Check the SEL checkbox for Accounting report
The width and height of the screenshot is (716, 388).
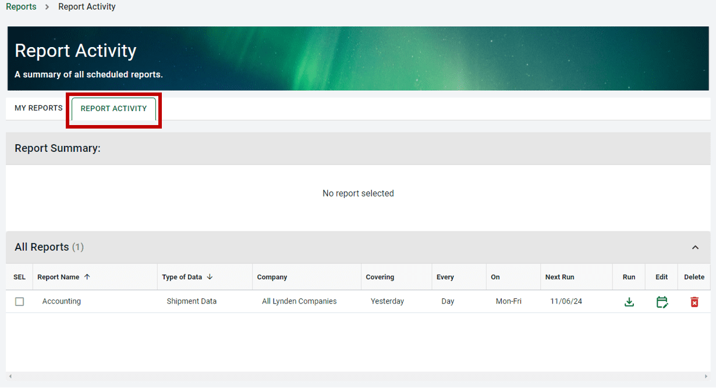(19, 301)
